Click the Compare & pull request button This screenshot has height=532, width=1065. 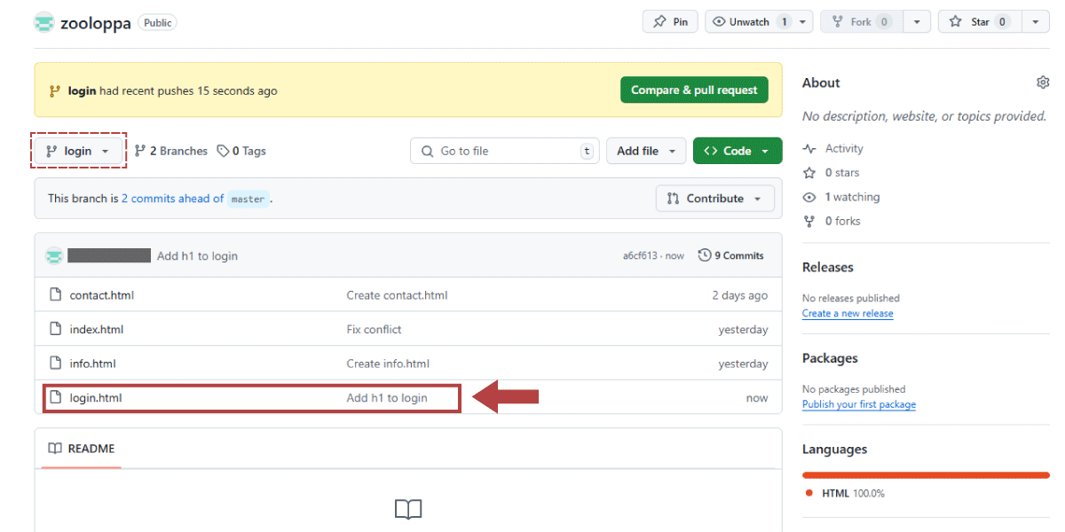tap(694, 90)
